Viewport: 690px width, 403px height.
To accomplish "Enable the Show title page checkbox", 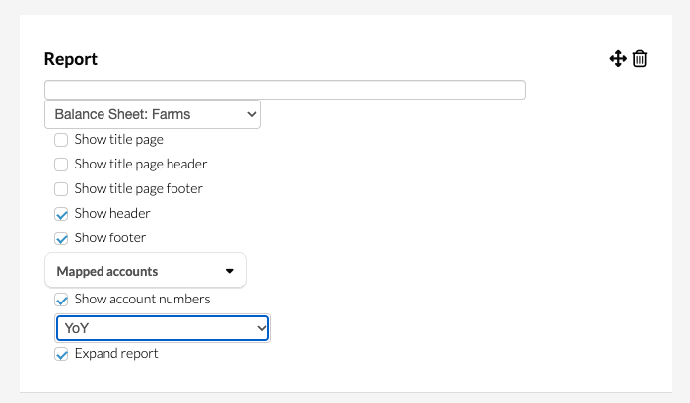I will pyautogui.click(x=61, y=140).
